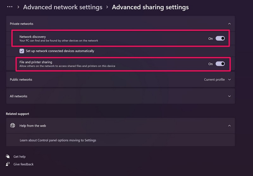Turn off the Network discovery switch
Screen dimensions: 253x176
coord(220,38)
